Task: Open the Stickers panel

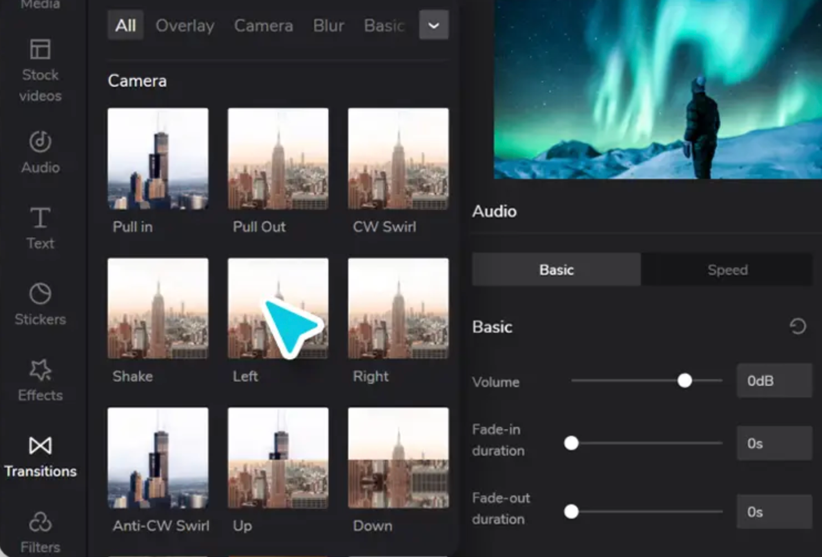Action: (x=39, y=303)
